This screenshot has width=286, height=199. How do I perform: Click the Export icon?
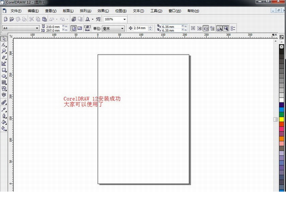[80, 19]
